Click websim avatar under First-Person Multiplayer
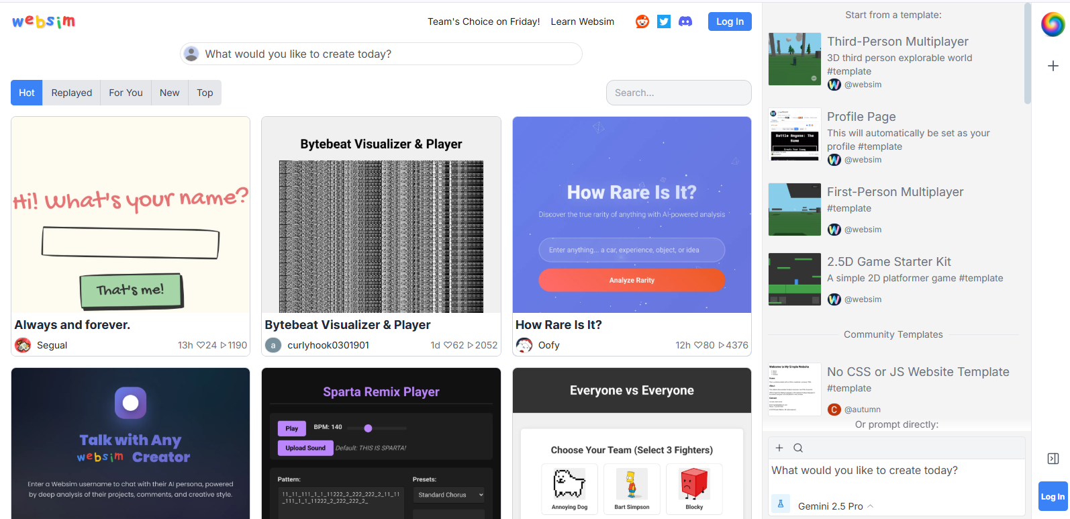The image size is (1070, 519). [834, 230]
